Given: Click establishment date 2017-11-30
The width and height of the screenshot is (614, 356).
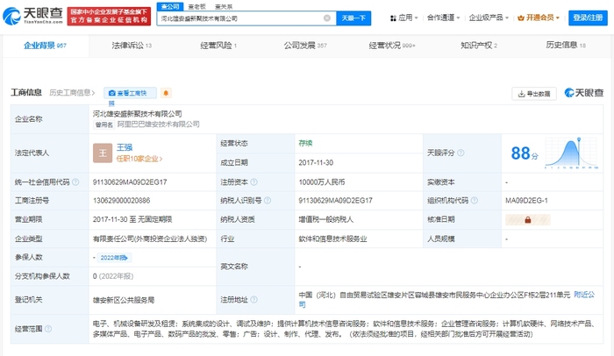Looking at the screenshot, I should (316, 162).
